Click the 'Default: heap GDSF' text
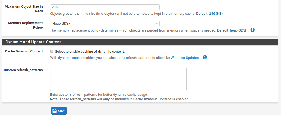The height and width of the screenshot is (115, 281). click(x=232, y=30)
